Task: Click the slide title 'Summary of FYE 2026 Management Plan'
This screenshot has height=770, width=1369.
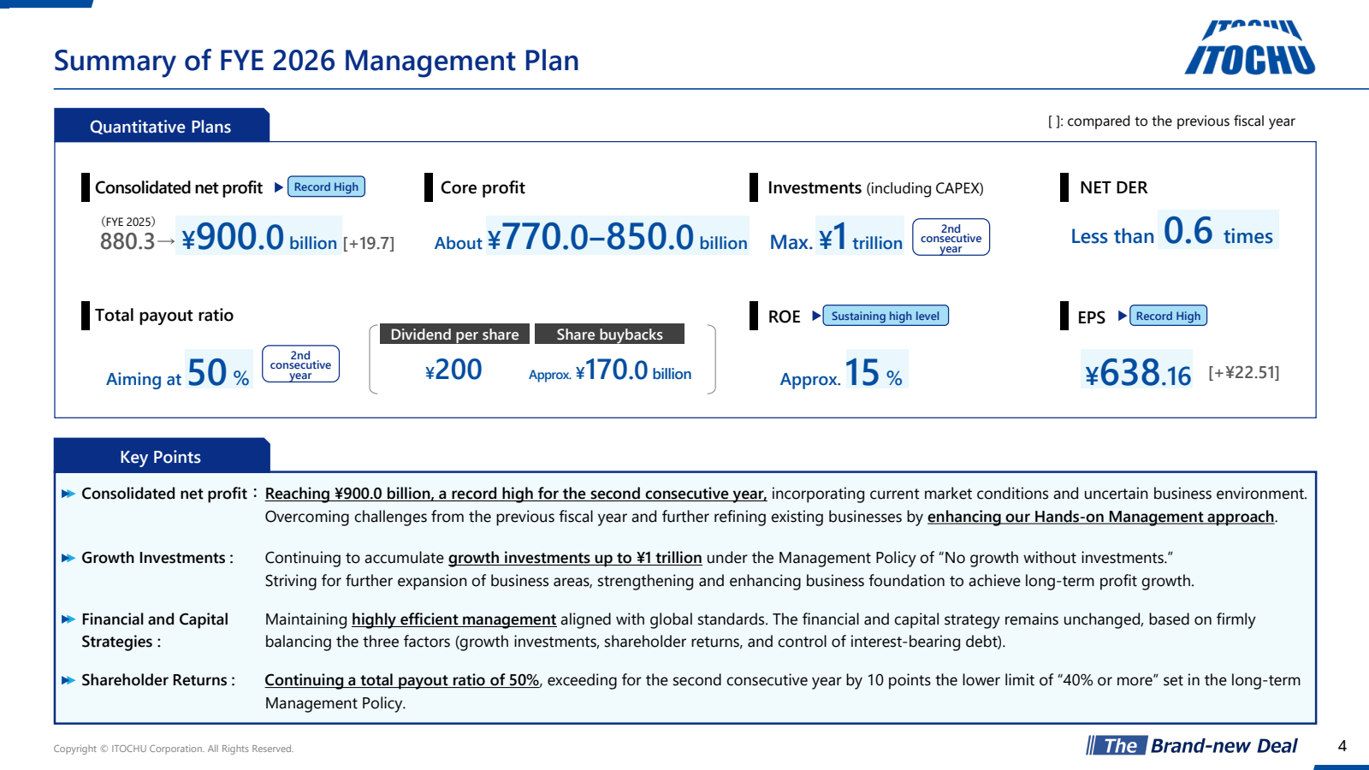Action: click(x=317, y=61)
